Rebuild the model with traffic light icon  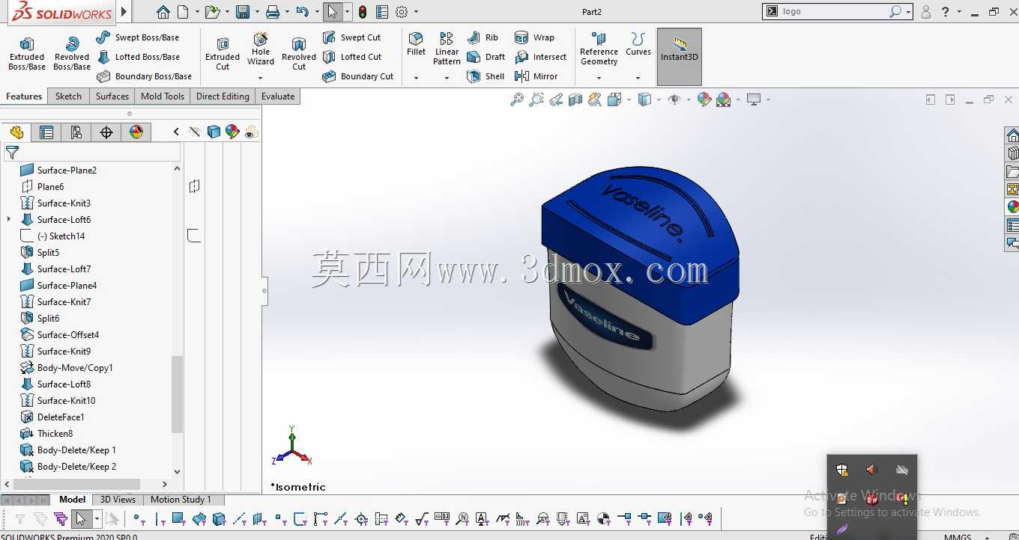[x=363, y=12]
